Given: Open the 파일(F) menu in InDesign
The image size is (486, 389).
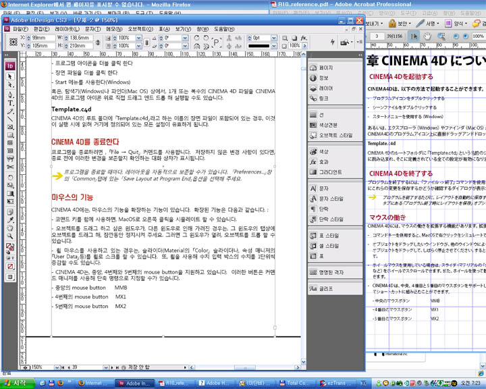Looking at the screenshot, I should pos(20,29).
